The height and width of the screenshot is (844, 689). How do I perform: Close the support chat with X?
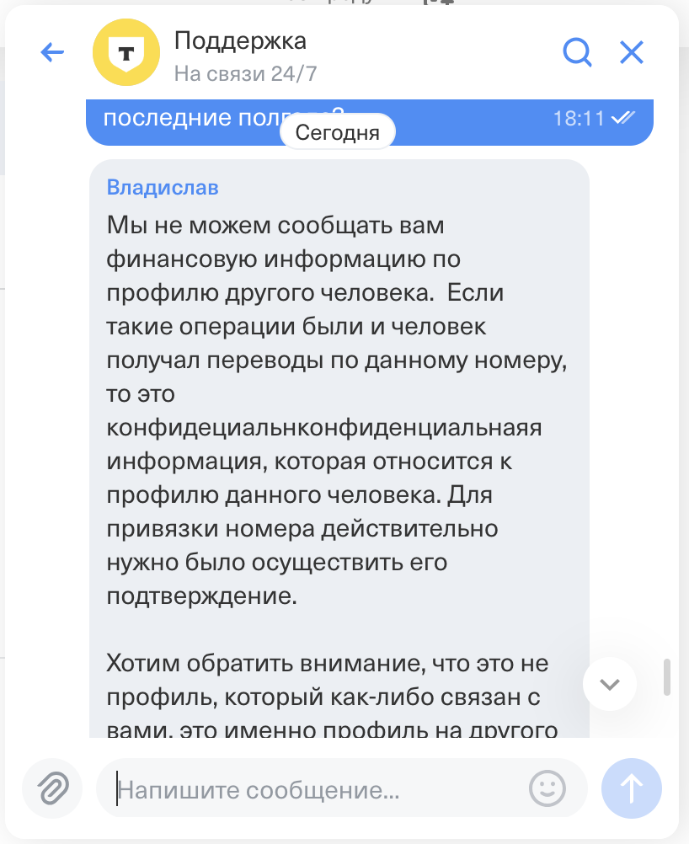click(632, 53)
